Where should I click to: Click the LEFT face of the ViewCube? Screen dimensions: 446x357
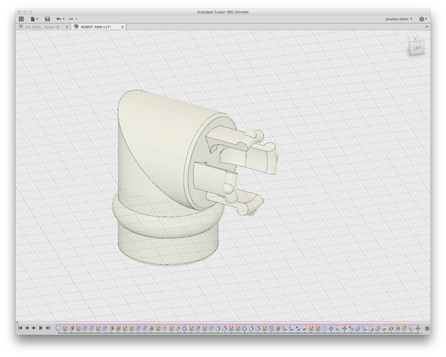point(417,48)
